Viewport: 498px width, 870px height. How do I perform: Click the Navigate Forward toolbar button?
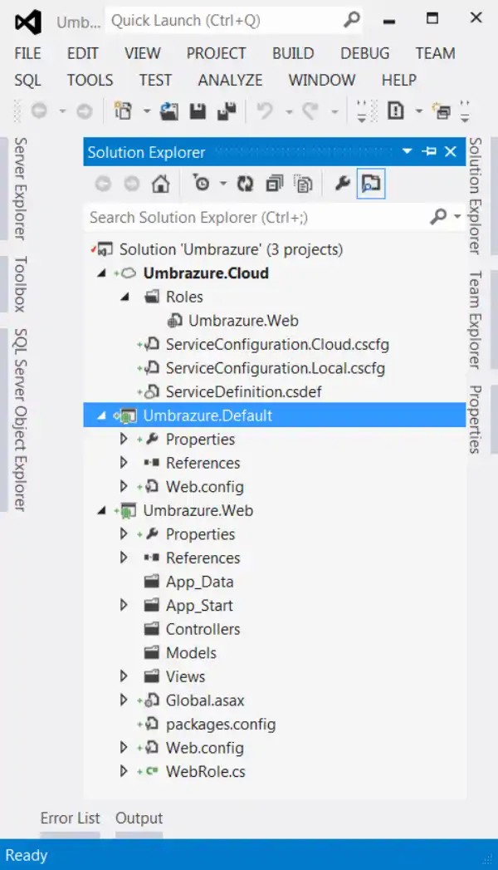tap(84, 111)
